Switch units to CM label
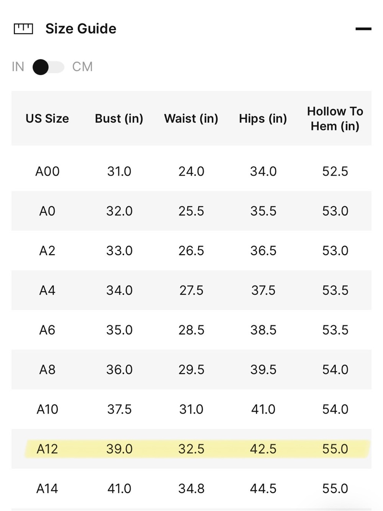 [82, 67]
